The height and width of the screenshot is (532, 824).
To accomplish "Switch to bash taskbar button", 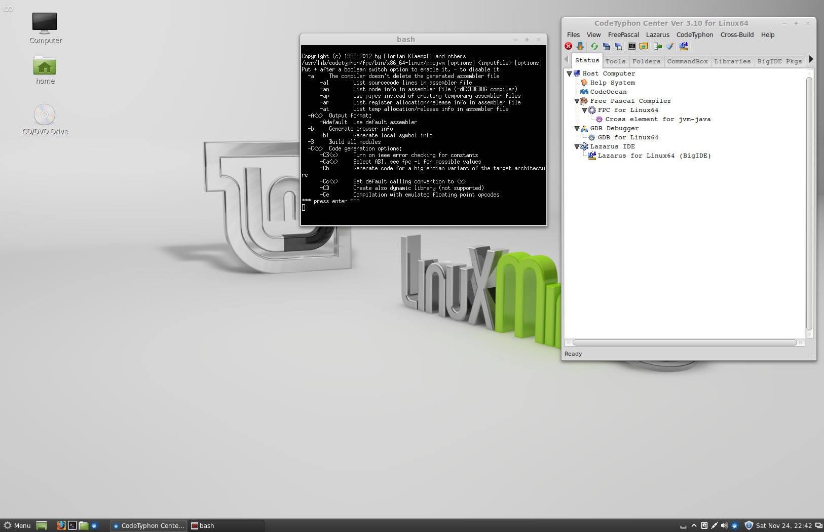I will pos(226,525).
